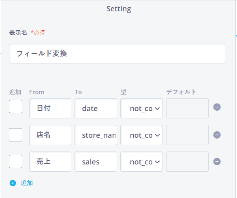237x198 pixels.
Task: Open the 型 dropdown for date row
Action: 141,108
